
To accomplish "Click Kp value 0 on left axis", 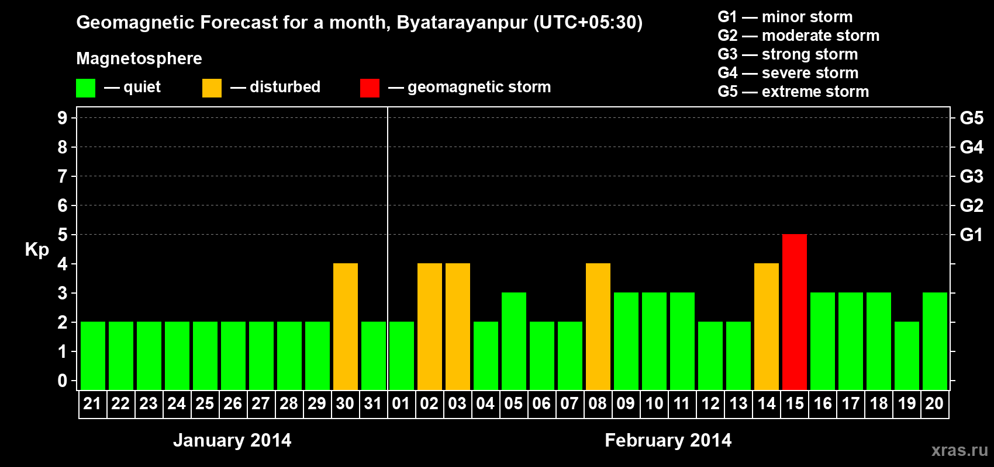I will tap(63, 381).
